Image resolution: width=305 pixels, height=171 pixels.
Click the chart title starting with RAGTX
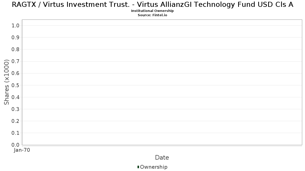click(152, 5)
